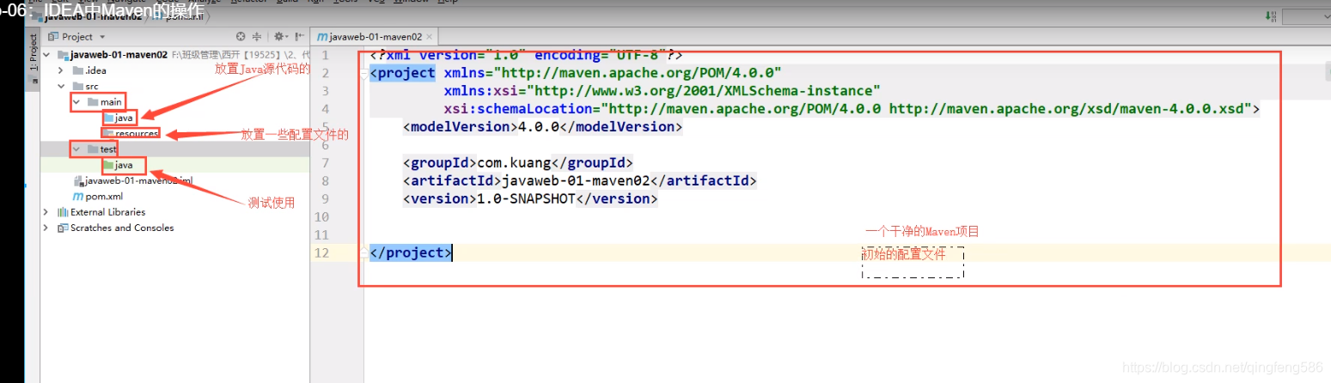
Task: Click the closing </project> tag
Action: click(x=410, y=252)
